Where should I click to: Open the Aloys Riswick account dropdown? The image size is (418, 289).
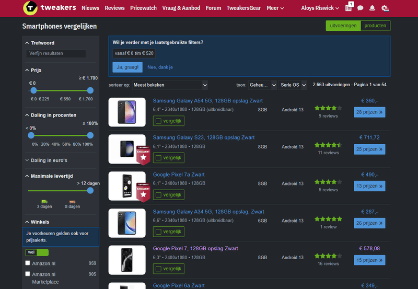(320, 8)
